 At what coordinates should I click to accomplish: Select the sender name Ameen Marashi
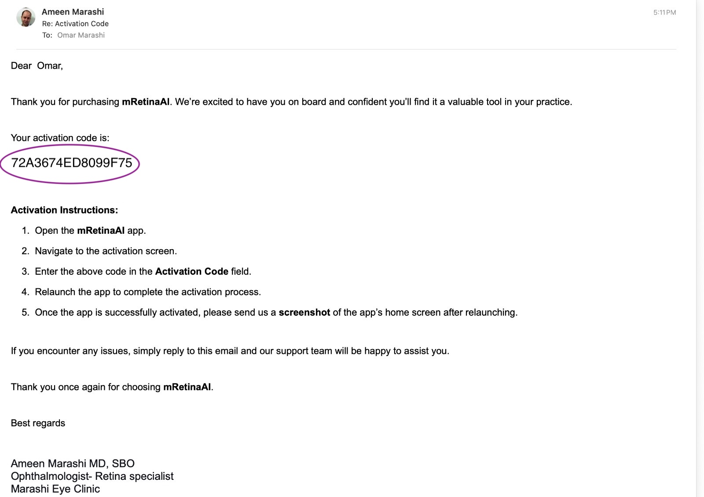(72, 11)
